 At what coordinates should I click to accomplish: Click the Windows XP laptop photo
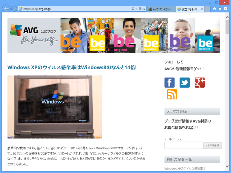tap(54, 107)
